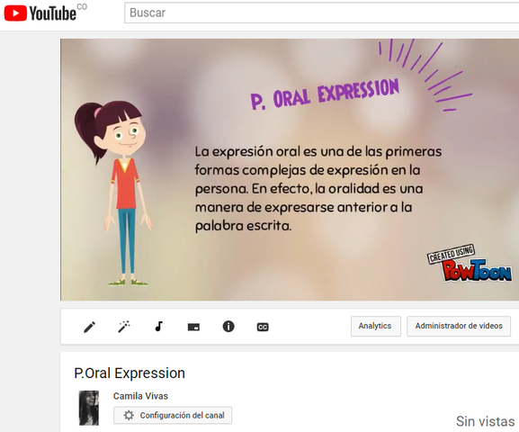Click the Camila Vivas profile picture
This screenshot has width=519, height=432.
click(89, 408)
